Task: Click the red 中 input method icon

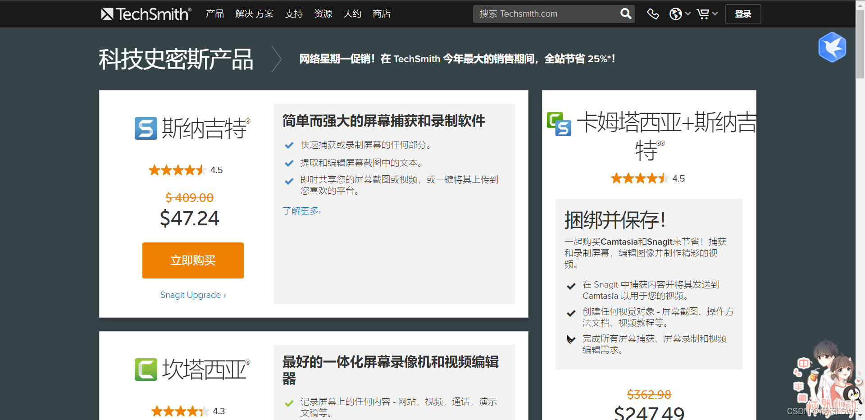Action: click(x=804, y=363)
